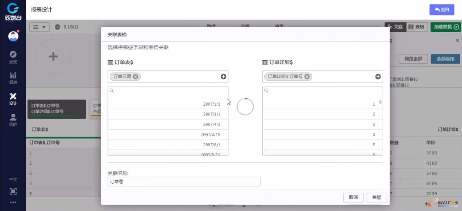Click 预览全部 (Preview all) button
Screen dimensions: 462x211
(x=413, y=59)
